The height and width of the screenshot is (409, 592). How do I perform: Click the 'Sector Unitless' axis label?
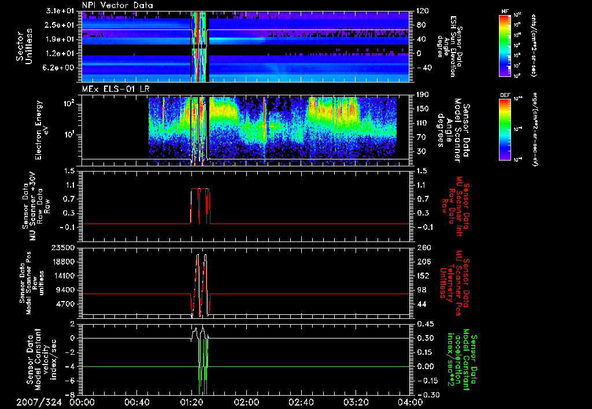pos(24,46)
